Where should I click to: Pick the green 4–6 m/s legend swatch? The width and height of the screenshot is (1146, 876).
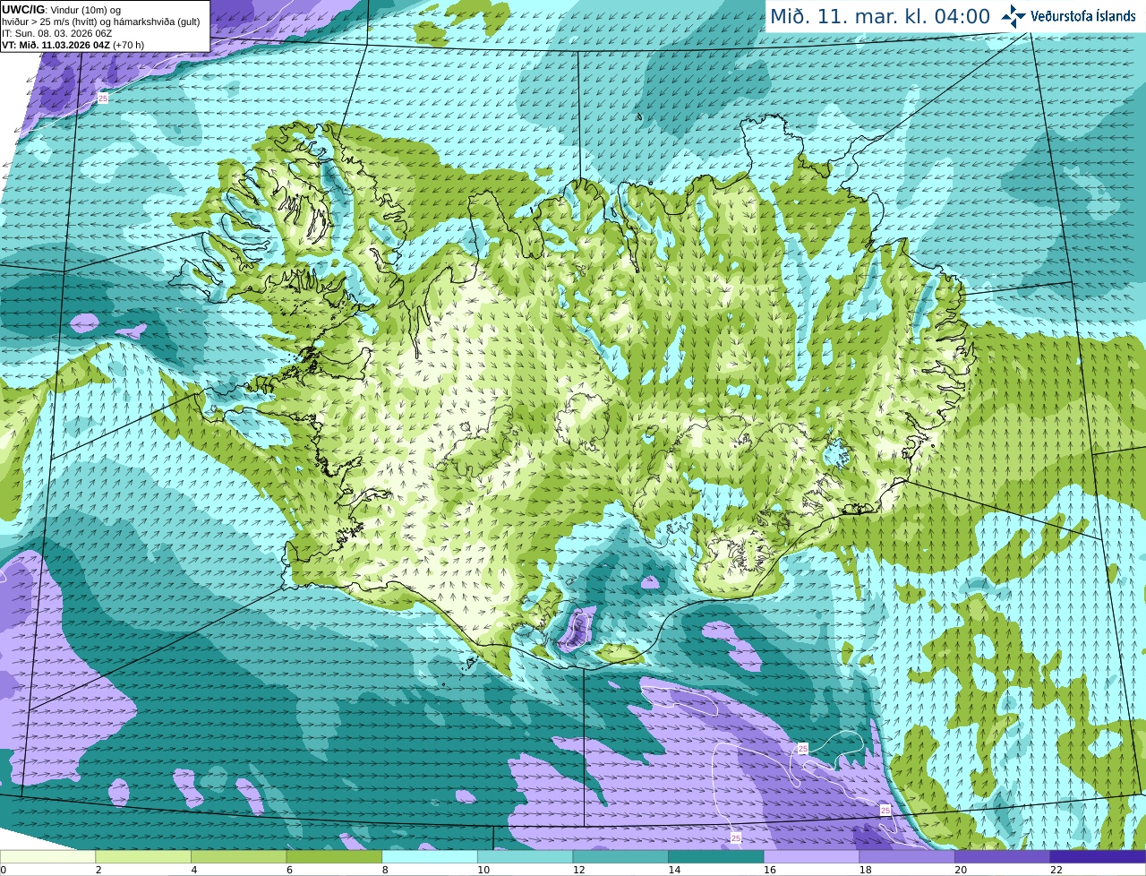tap(238, 856)
